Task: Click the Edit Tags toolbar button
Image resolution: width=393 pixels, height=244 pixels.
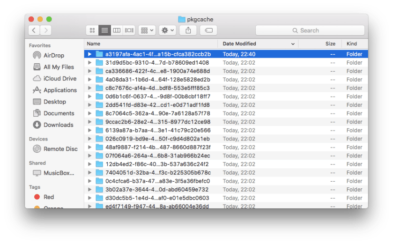Action: click(208, 30)
